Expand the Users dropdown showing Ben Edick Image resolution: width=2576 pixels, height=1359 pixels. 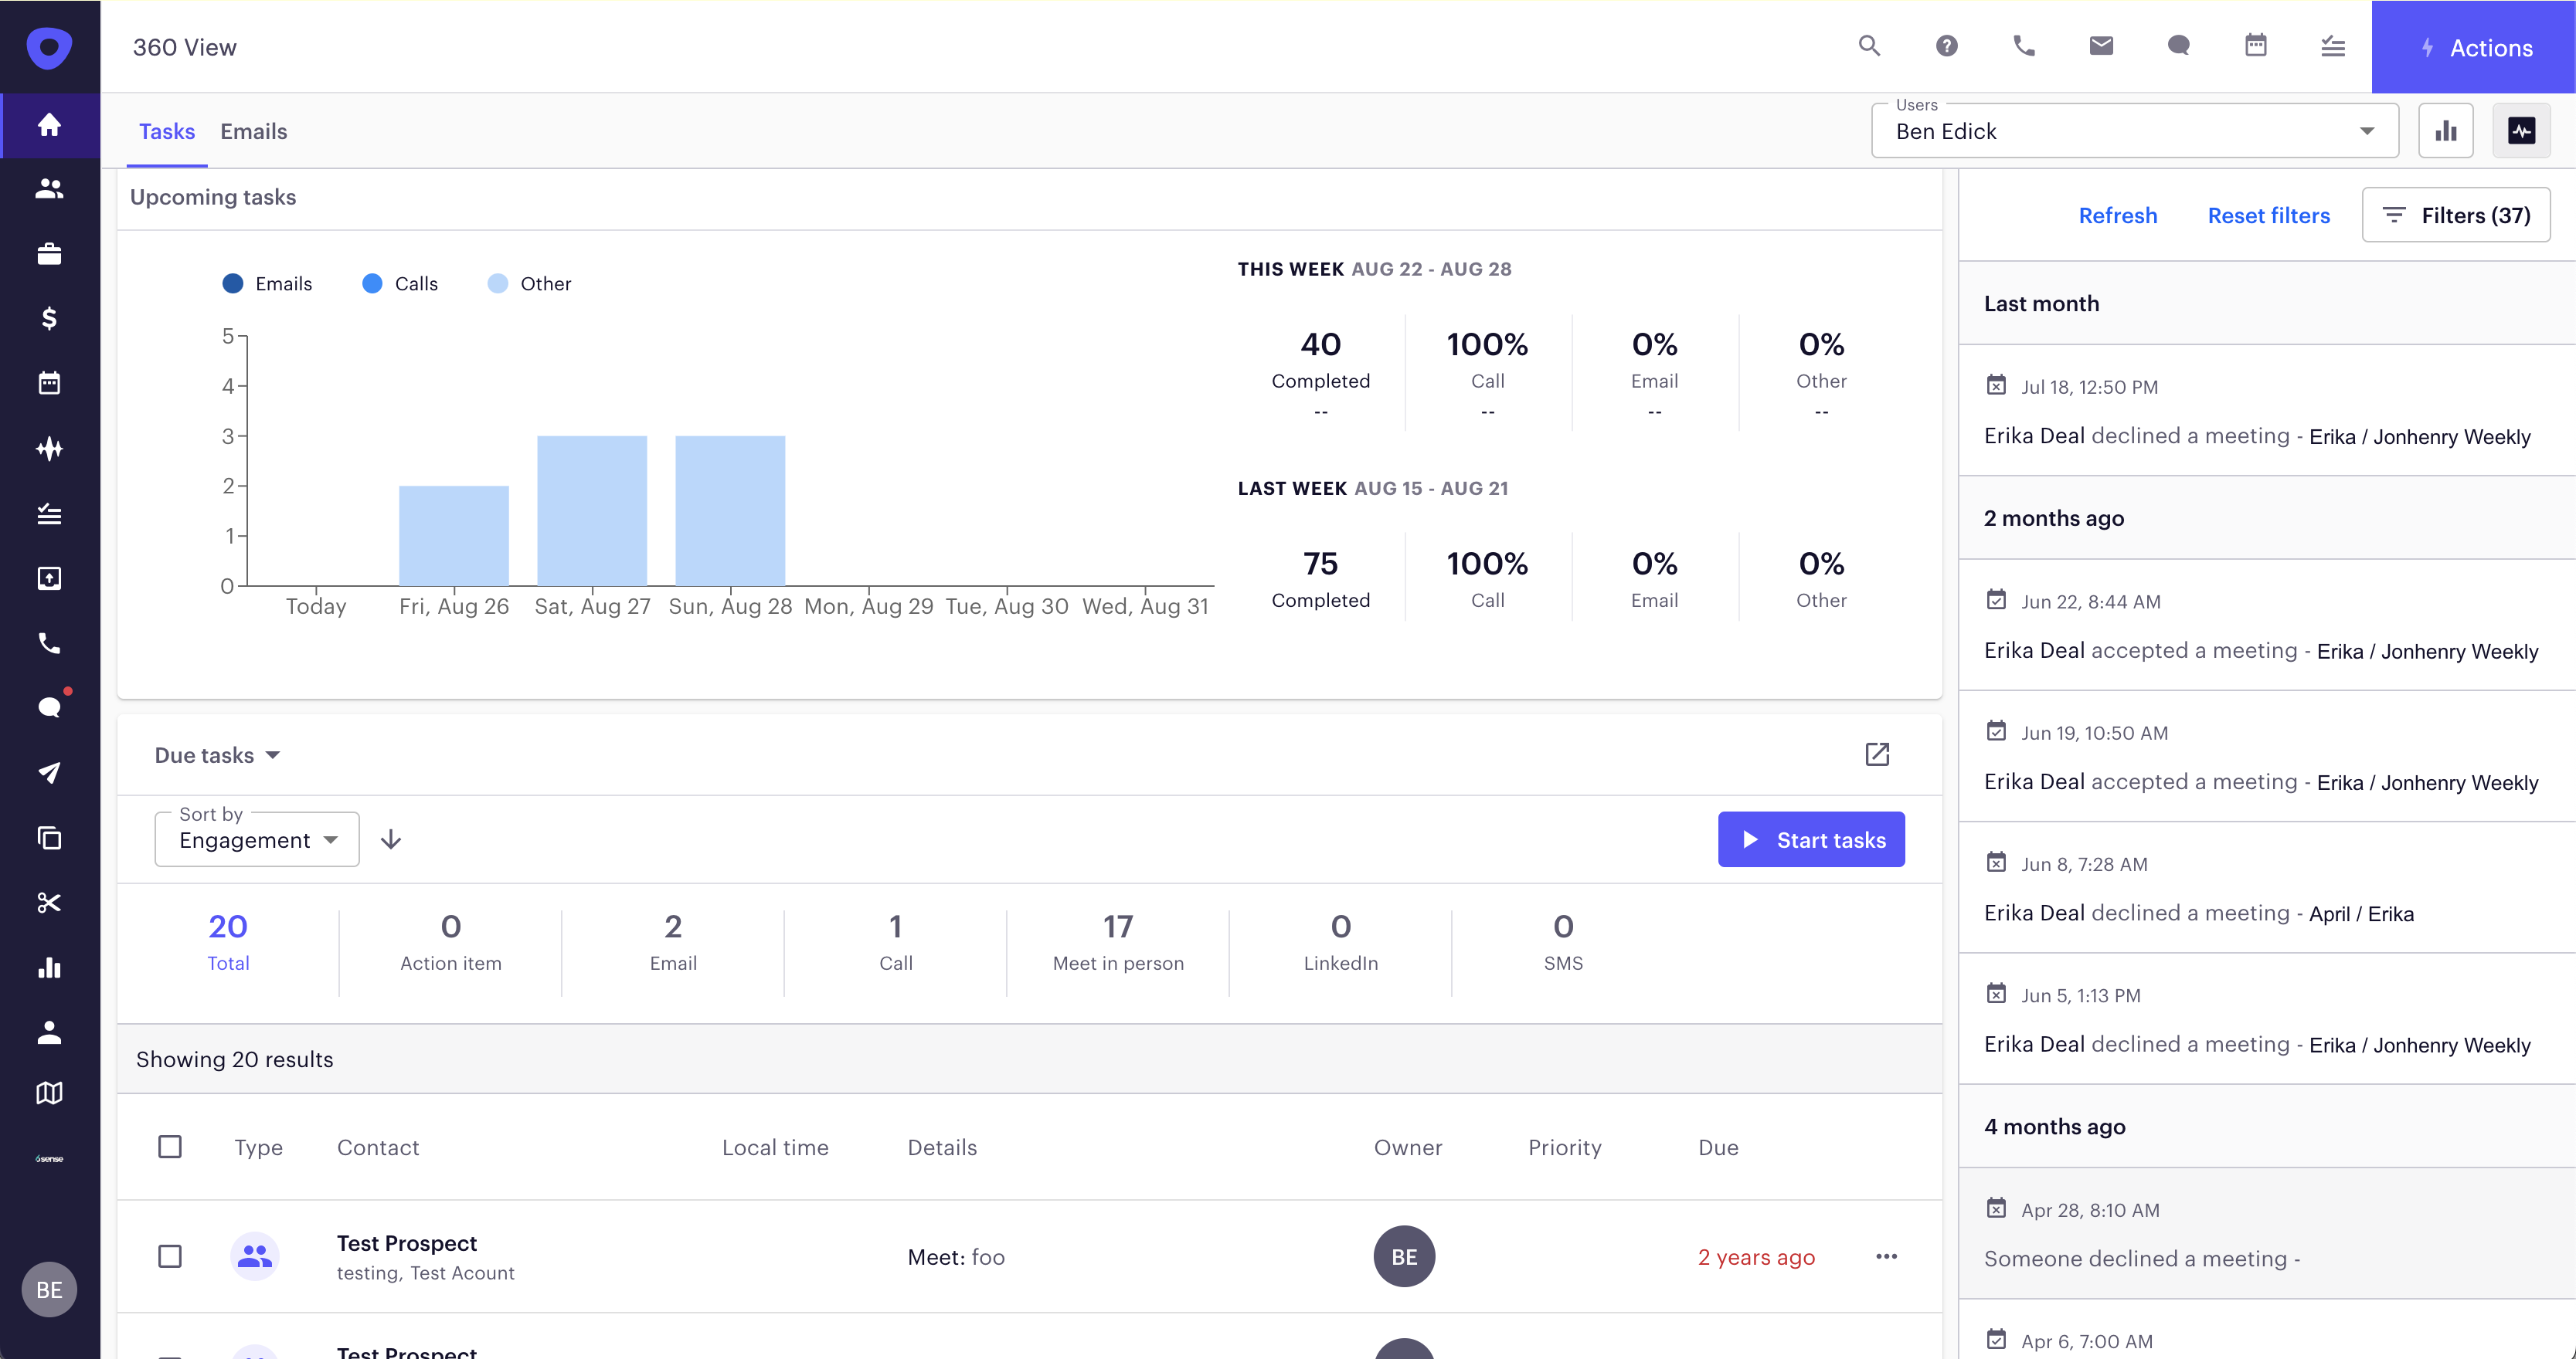pos(2134,131)
